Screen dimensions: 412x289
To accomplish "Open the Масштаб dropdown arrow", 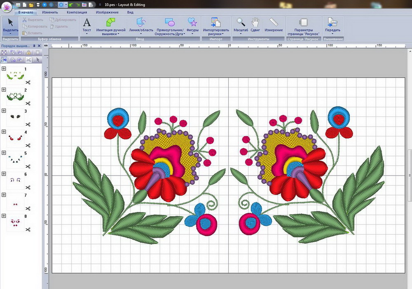I will click(x=241, y=34).
